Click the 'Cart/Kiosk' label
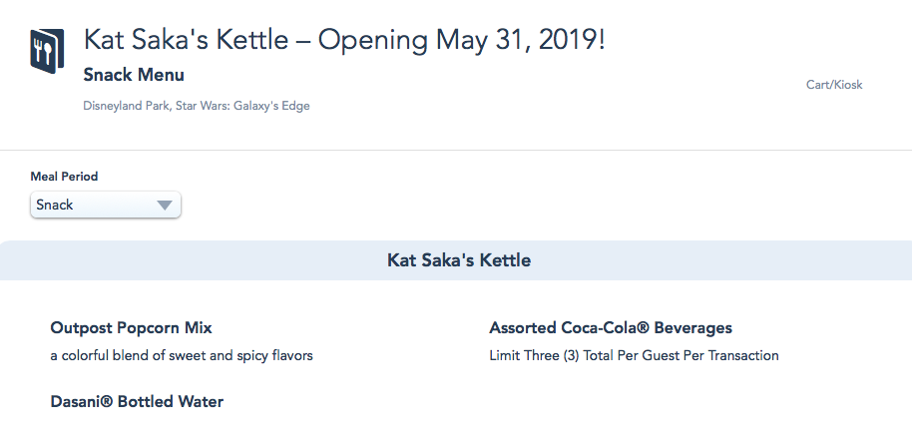Screen dimensions: 912x441 pos(833,85)
